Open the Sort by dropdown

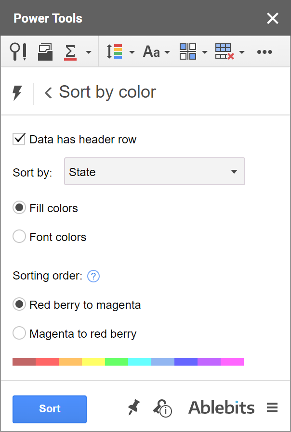[x=154, y=171]
